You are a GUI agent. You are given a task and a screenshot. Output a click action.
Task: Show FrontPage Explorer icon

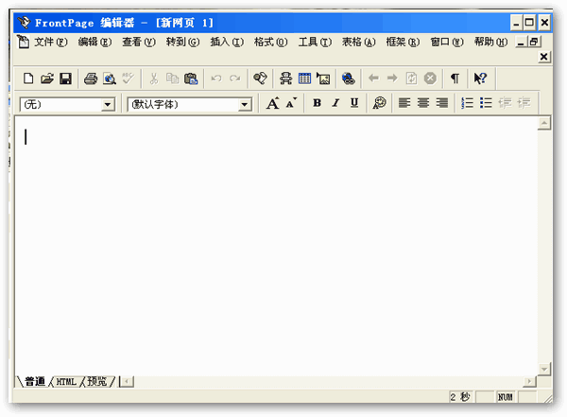click(260, 78)
